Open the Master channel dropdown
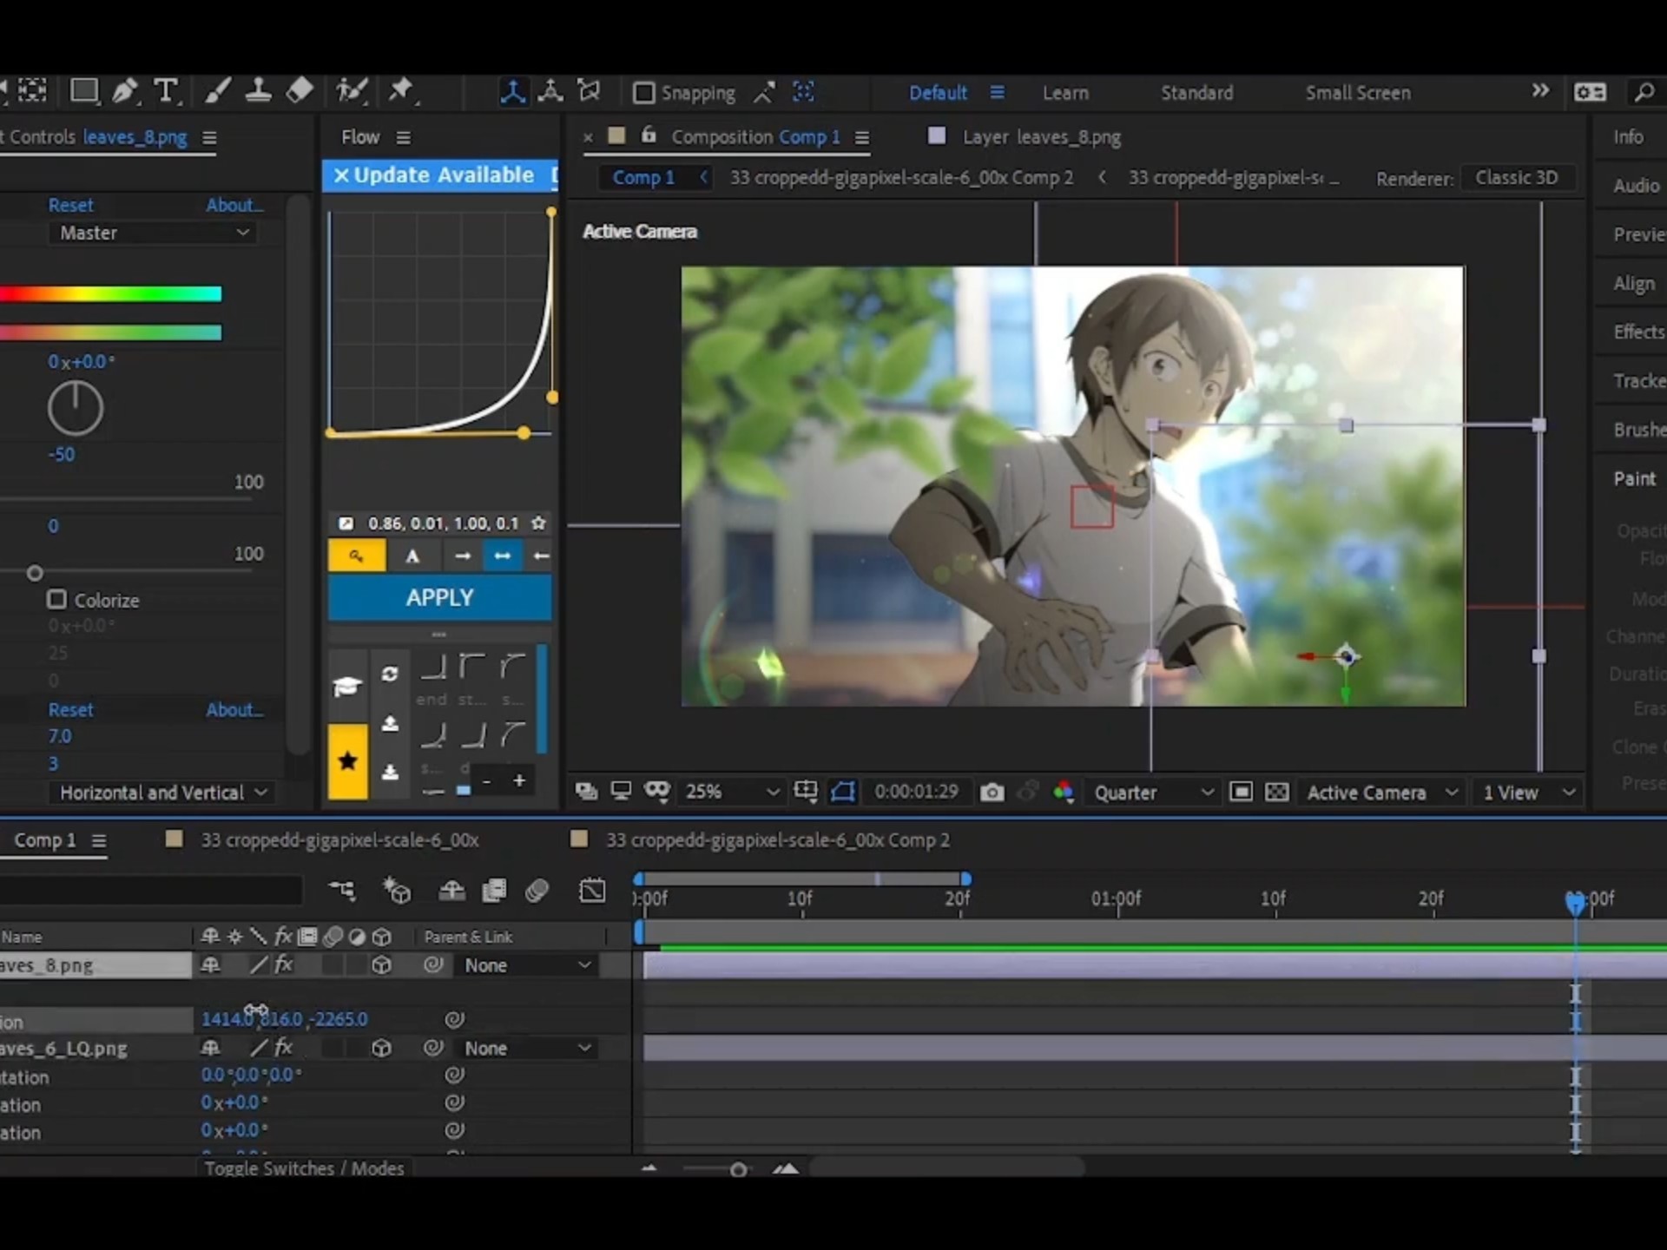The height and width of the screenshot is (1250, 1667). (x=154, y=233)
